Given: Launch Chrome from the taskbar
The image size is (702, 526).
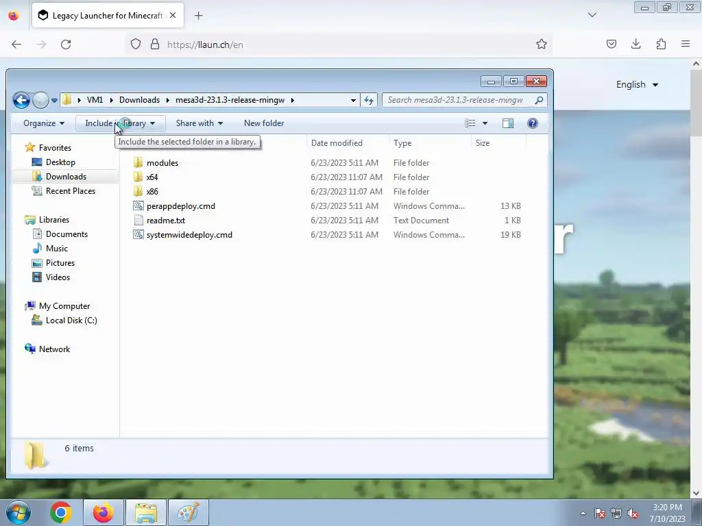Looking at the screenshot, I should [61, 512].
